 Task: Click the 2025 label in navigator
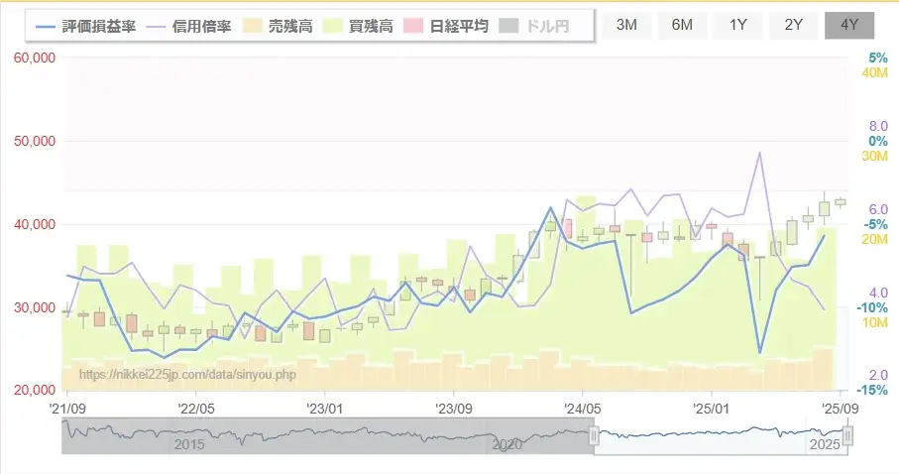(825, 444)
